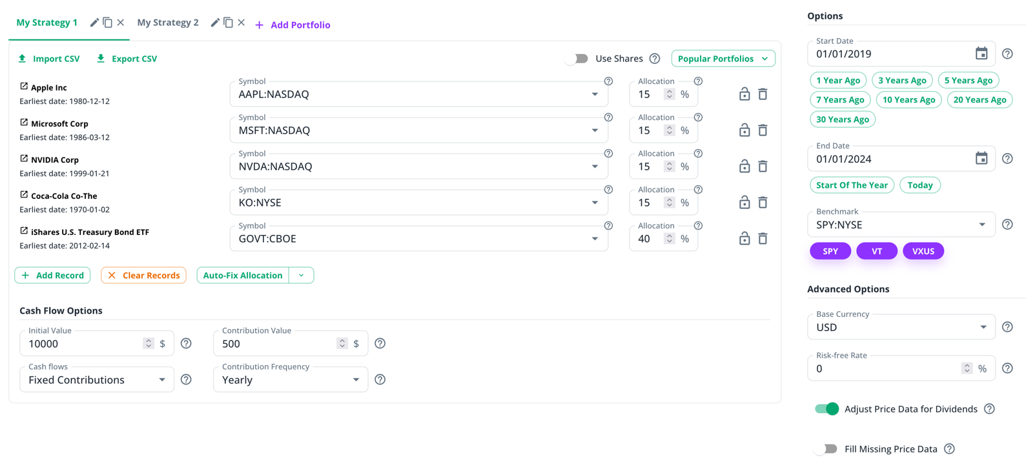Screen dimensions: 1026x475
Task: Show help for Initial Value
Action: click(x=186, y=343)
